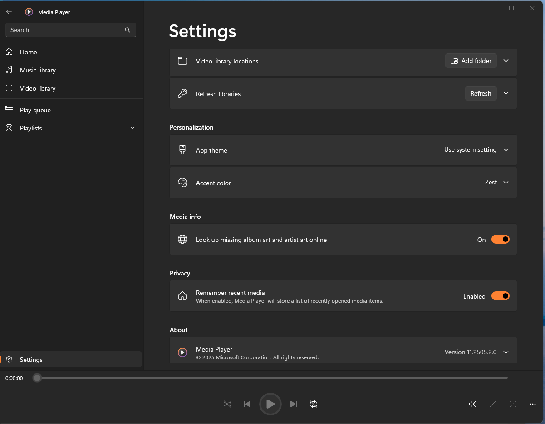Screen dimensions: 545x424
Task: Open more options ellipsis menu
Action: tap(533, 404)
